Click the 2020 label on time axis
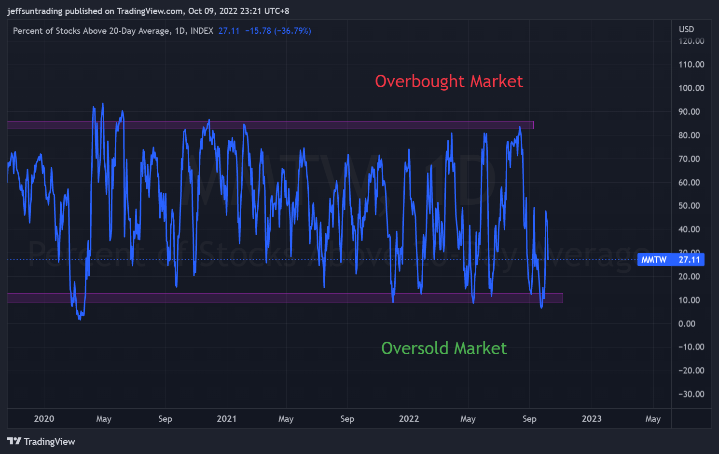The height and width of the screenshot is (454, 719). (x=44, y=419)
